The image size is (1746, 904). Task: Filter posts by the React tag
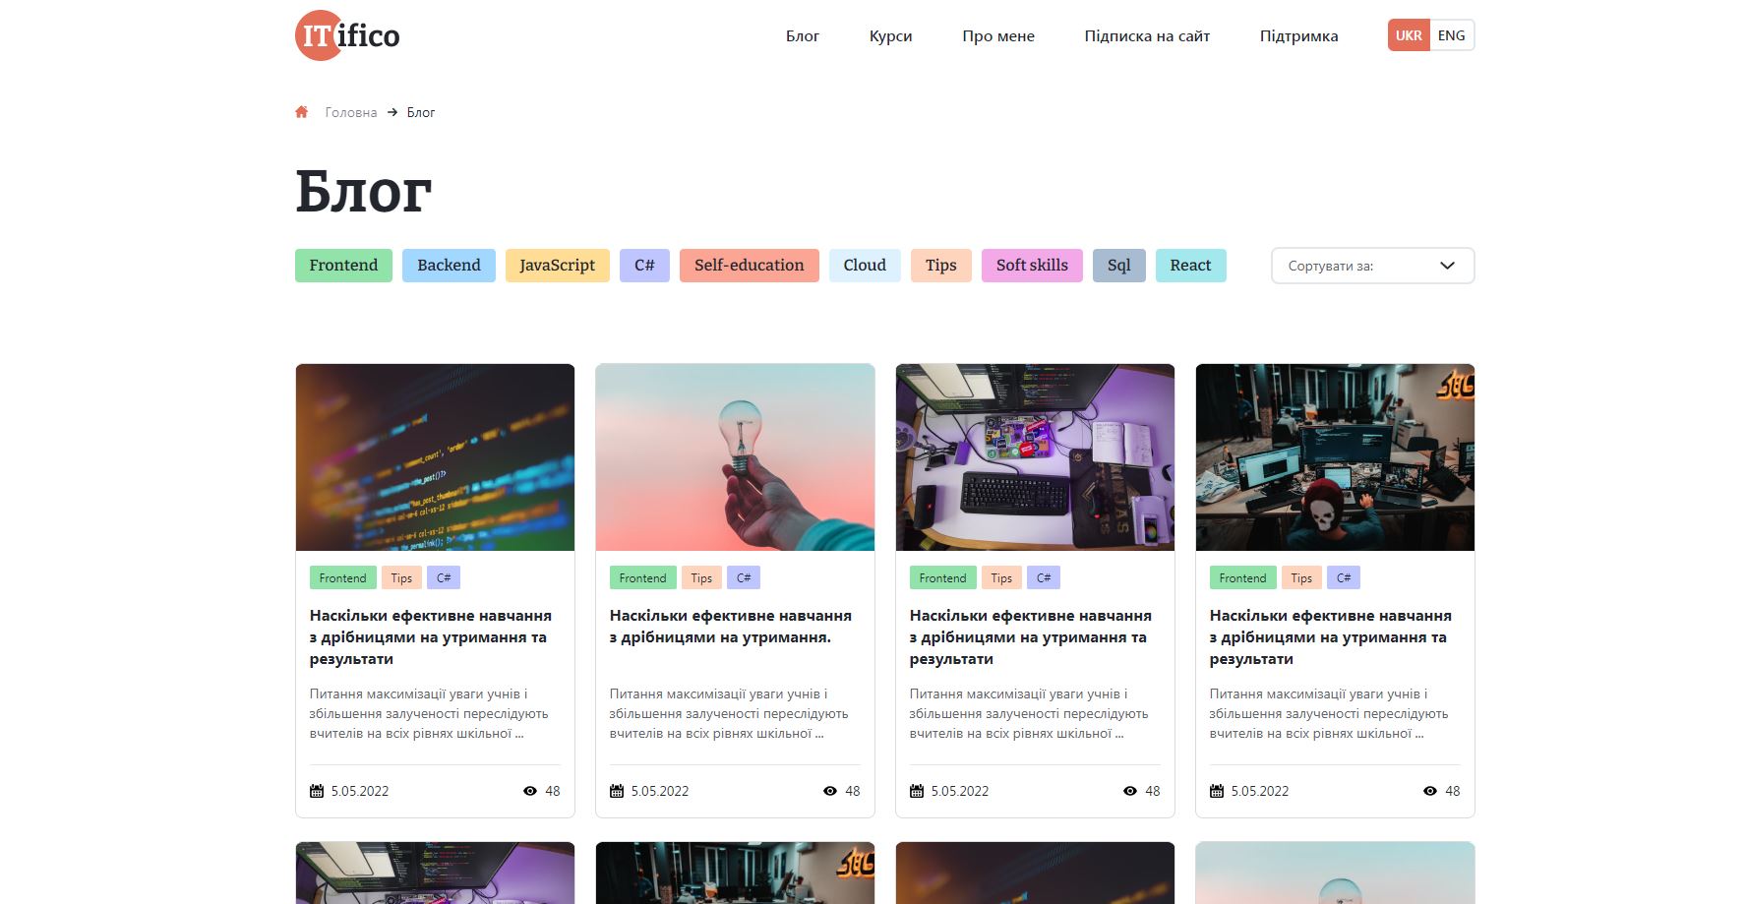(x=1190, y=266)
